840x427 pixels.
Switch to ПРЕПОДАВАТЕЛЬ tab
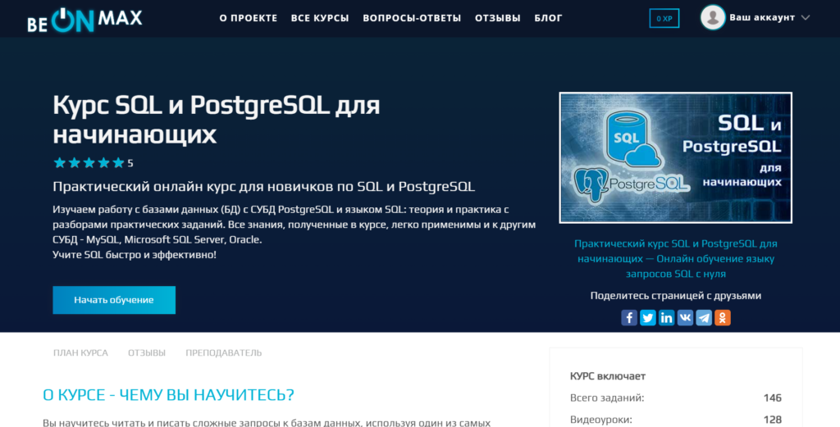pyautogui.click(x=223, y=352)
